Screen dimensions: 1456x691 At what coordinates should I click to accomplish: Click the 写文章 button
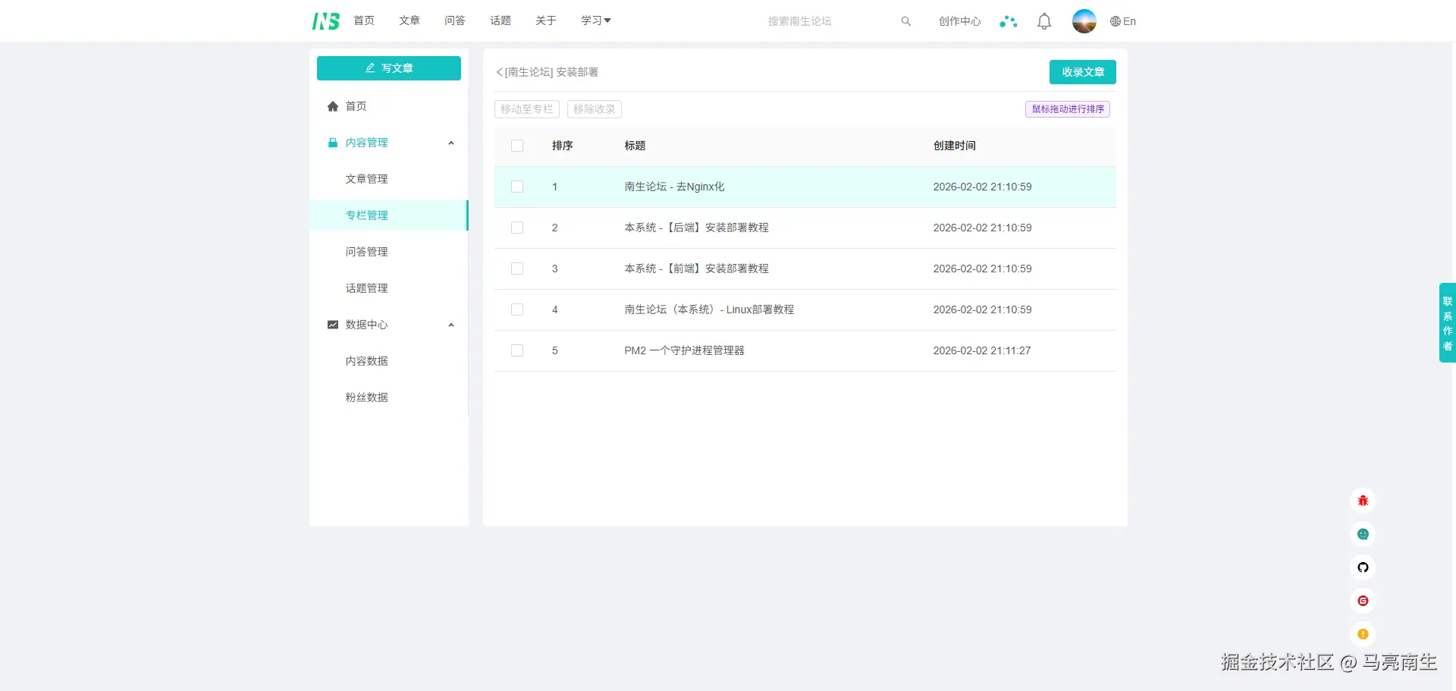tap(388, 68)
